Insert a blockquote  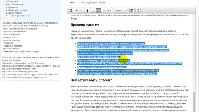point(109,11)
